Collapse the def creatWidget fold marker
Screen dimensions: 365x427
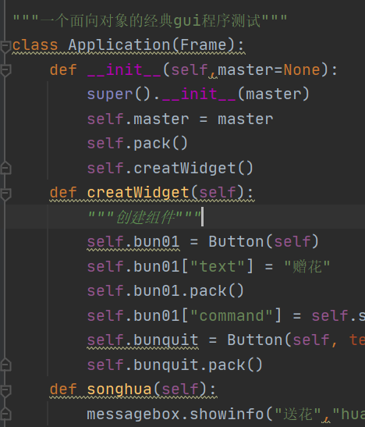(5, 194)
